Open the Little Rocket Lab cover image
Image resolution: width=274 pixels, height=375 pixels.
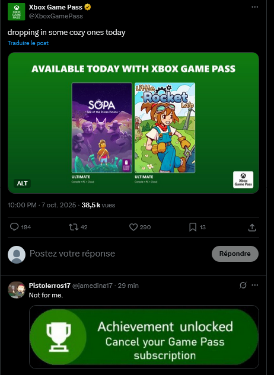pyautogui.click(x=165, y=128)
